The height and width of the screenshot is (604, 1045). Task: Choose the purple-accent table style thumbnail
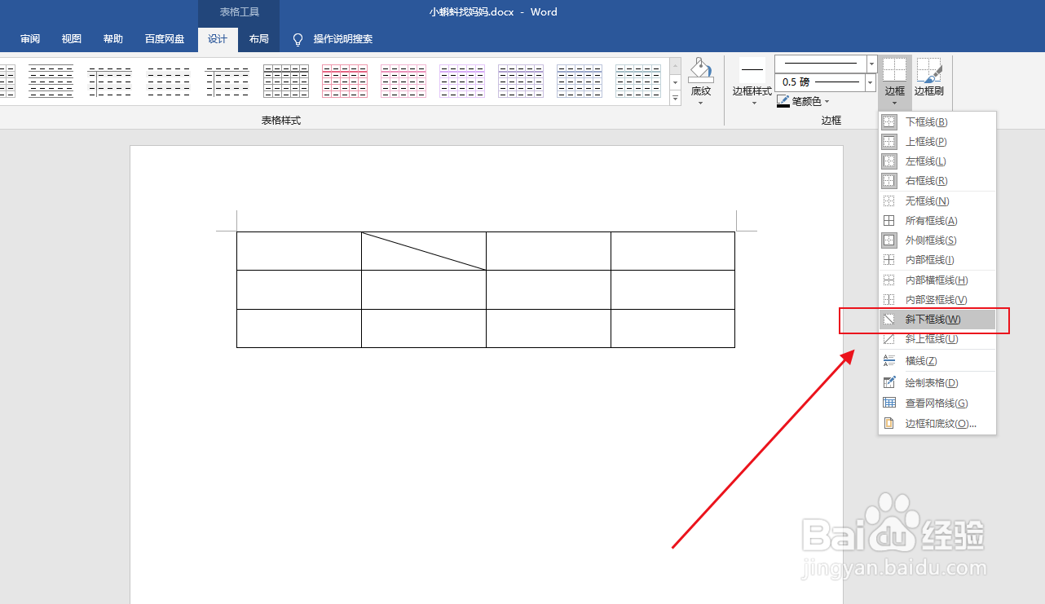[462, 82]
